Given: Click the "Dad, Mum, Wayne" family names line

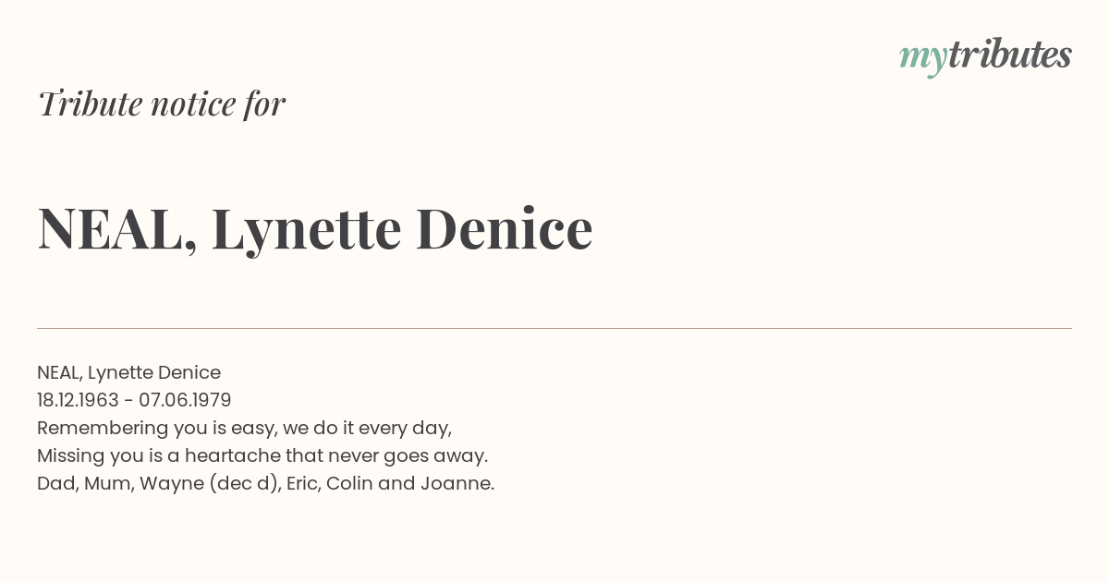Looking at the screenshot, I should pos(265,484).
